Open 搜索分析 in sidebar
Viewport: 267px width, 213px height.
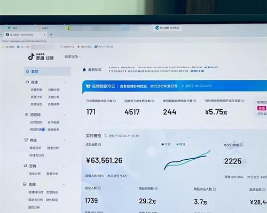point(53,148)
